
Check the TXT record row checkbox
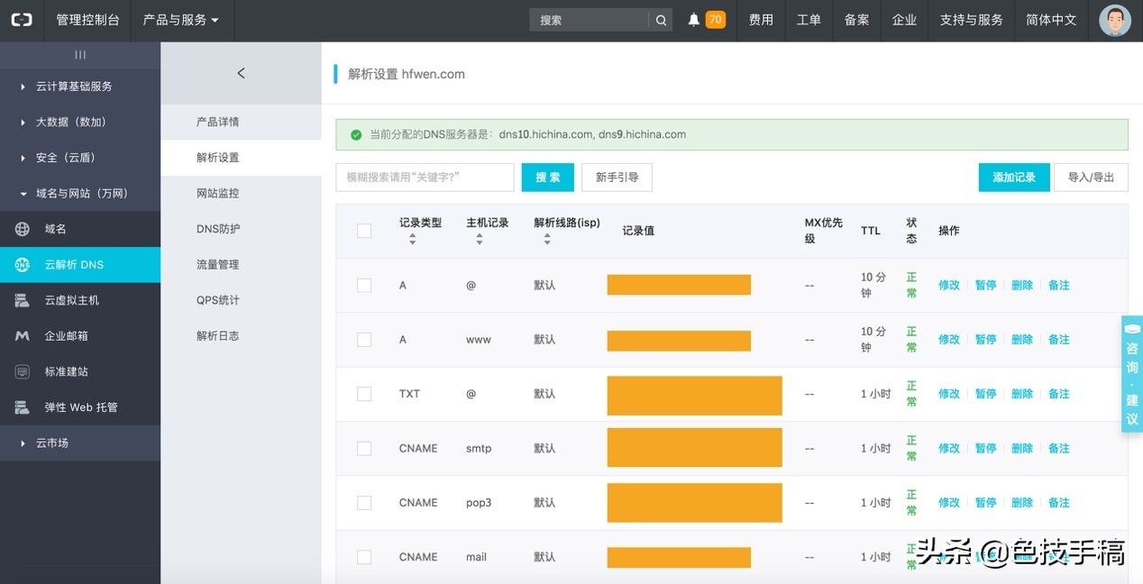[364, 394]
